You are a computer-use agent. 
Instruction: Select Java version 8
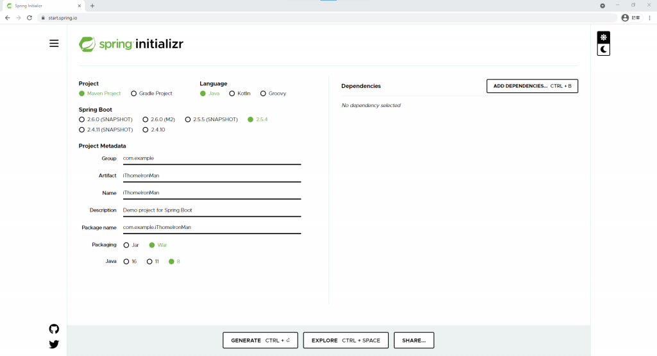(x=175, y=261)
